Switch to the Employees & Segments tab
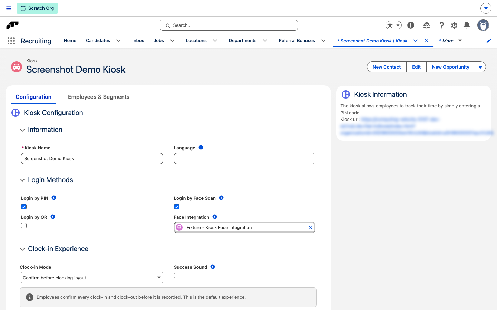 (x=99, y=97)
